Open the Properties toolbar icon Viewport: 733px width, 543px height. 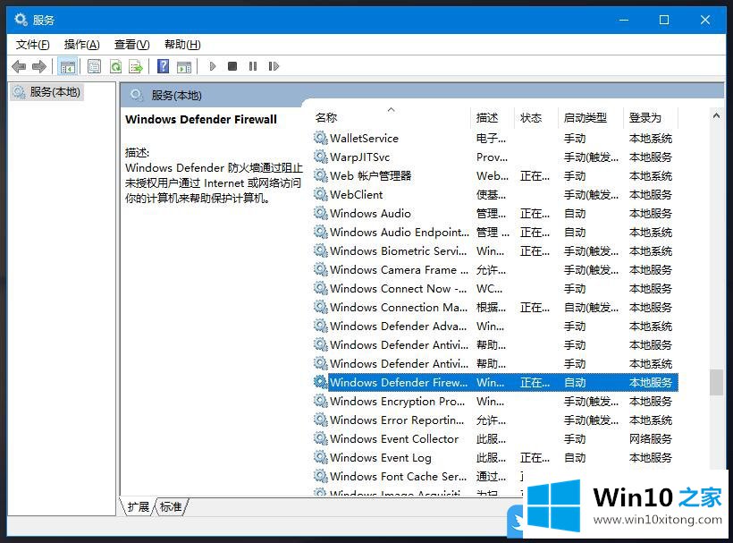point(94,66)
